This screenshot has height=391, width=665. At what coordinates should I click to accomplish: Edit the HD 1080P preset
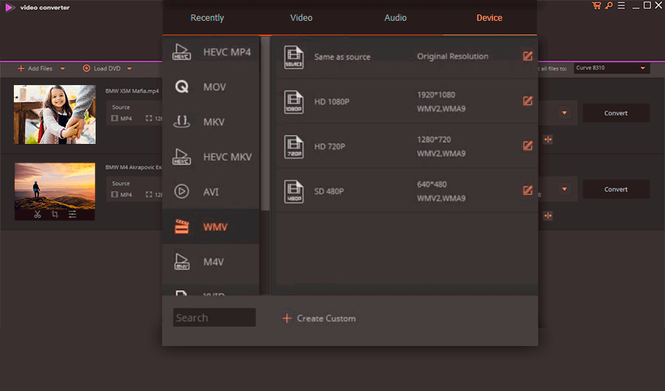(x=528, y=101)
